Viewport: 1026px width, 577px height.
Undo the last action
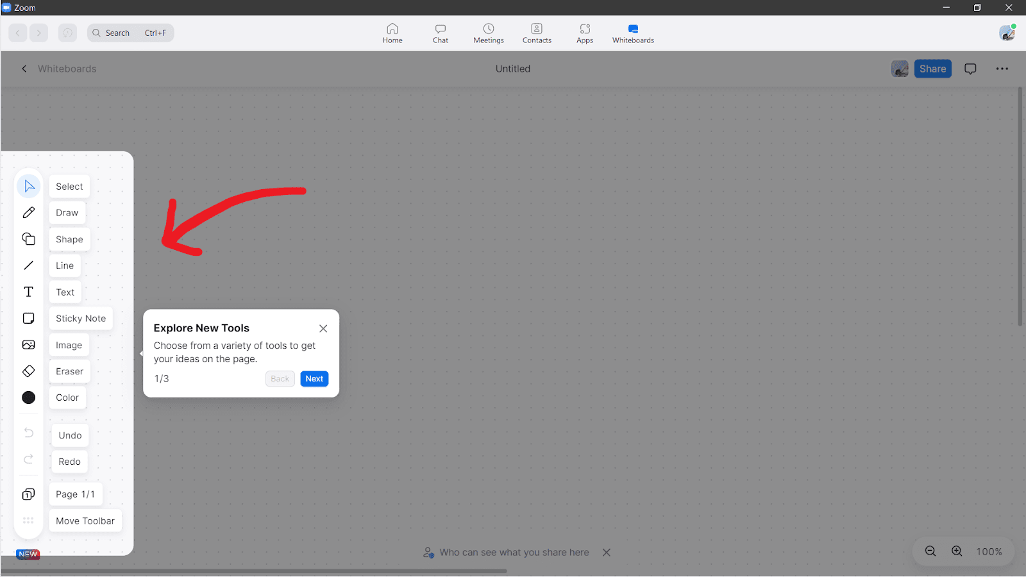[28, 433]
